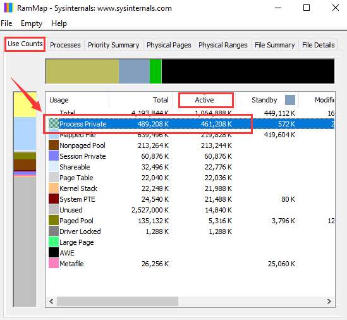Click the horizontal scrollbar right arrow
Image resolution: width=347 pixels, height=320 pixels.
[x=329, y=301]
